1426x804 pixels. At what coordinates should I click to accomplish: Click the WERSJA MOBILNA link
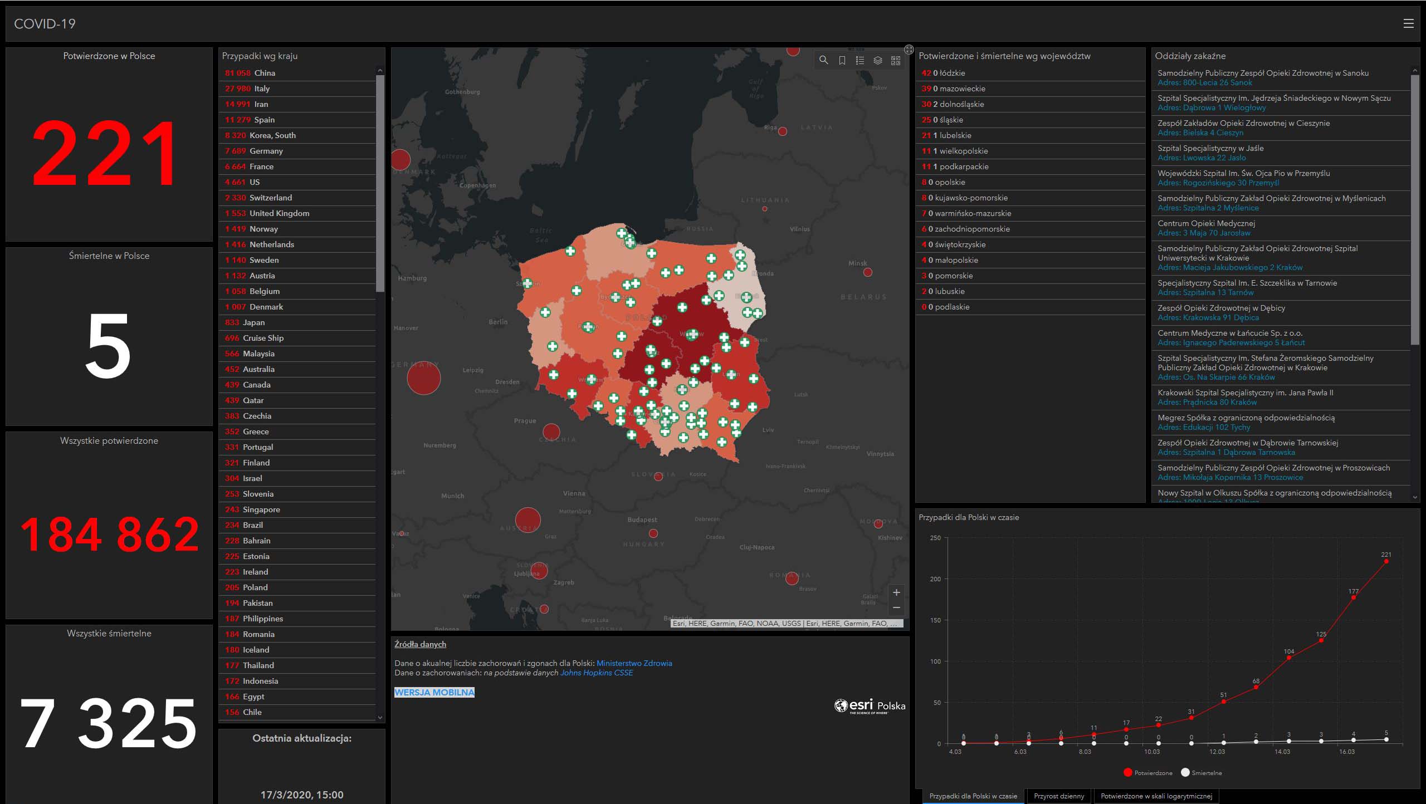click(x=434, y=692)
